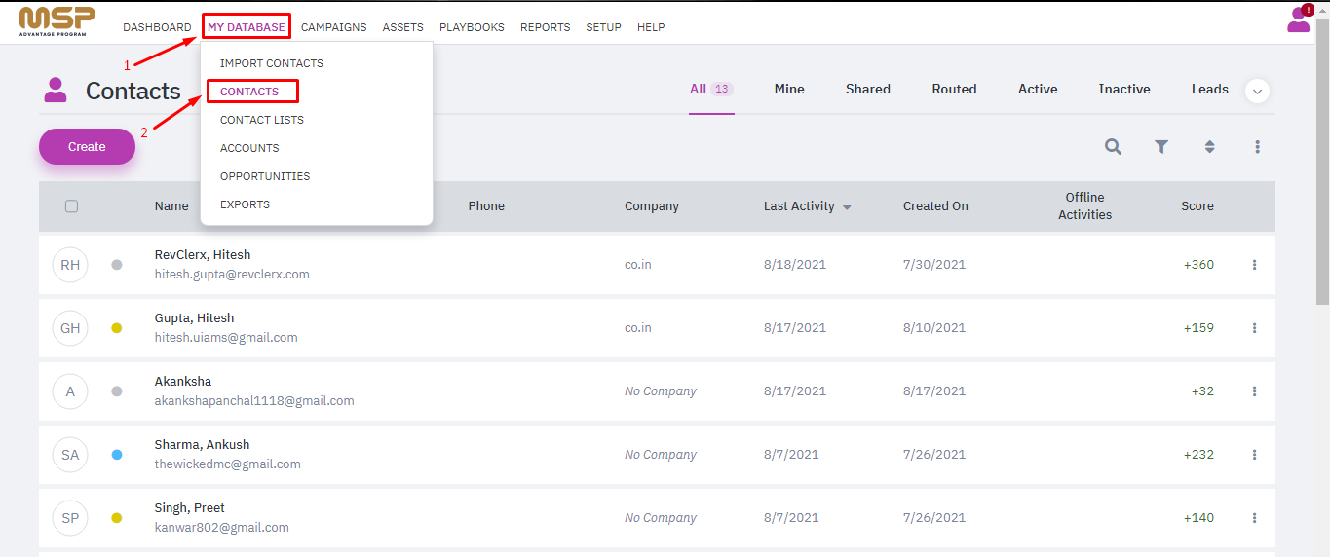This screenshot has height=557, width=1330.
Task: Click the Last Activity sort arrow
Action: click(847, 207)
